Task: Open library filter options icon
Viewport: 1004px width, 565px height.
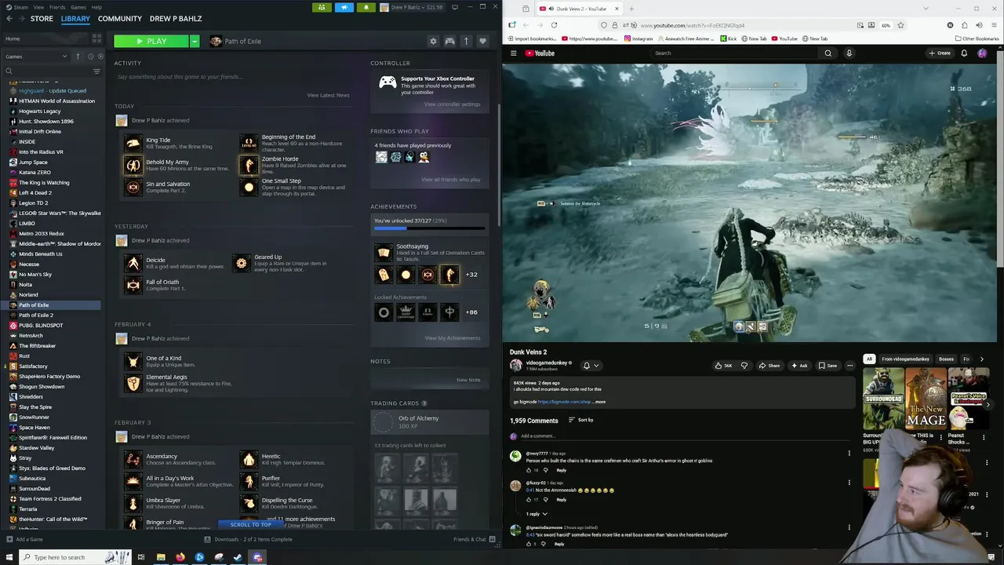Action: point(96,71)
